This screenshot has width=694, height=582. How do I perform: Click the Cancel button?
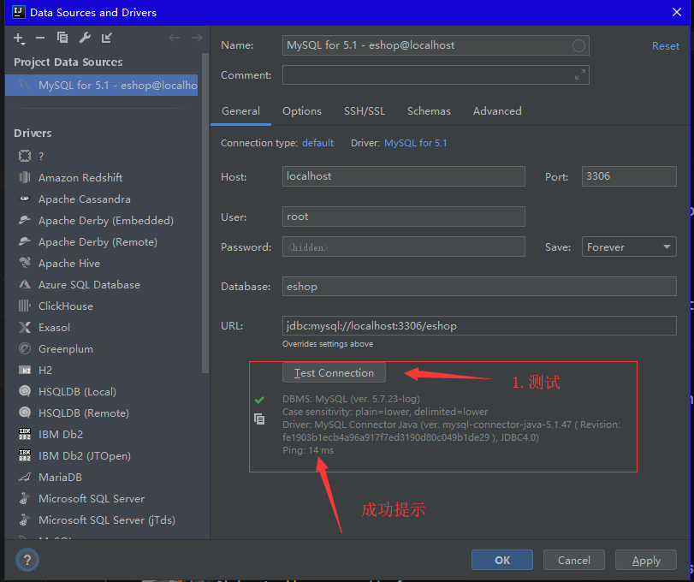pos(573,561)
